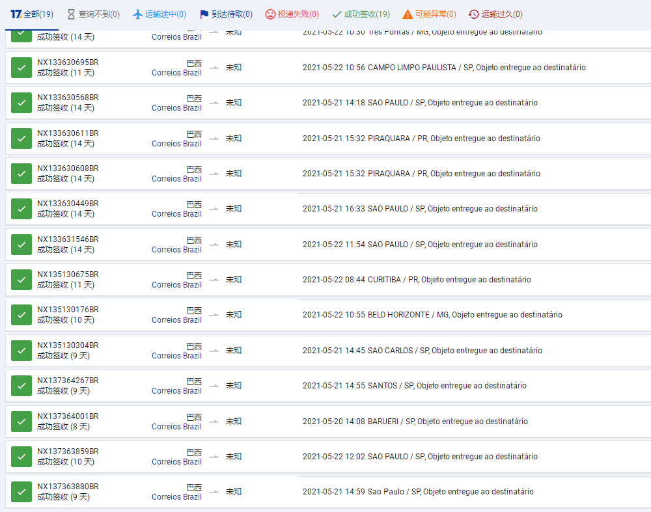
Task: Click green check icon beside NX137364001BR
Action: 21,422
